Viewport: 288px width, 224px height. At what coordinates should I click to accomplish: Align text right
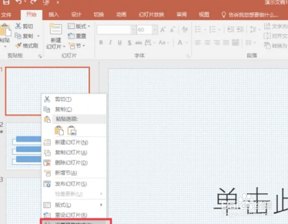pos(217,43)
